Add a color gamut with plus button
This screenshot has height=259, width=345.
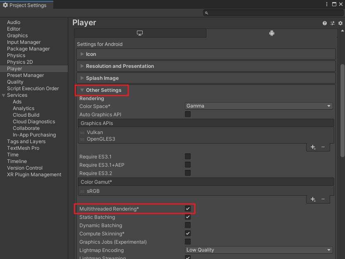[313, 199]
